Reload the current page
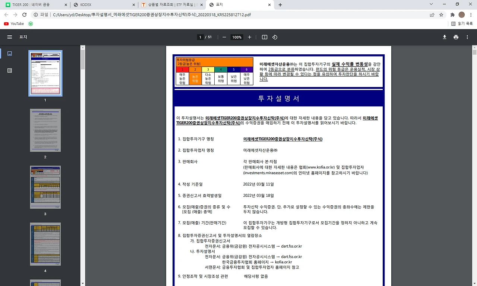Viewport: 477px width, 286px height. coord(25,15)
